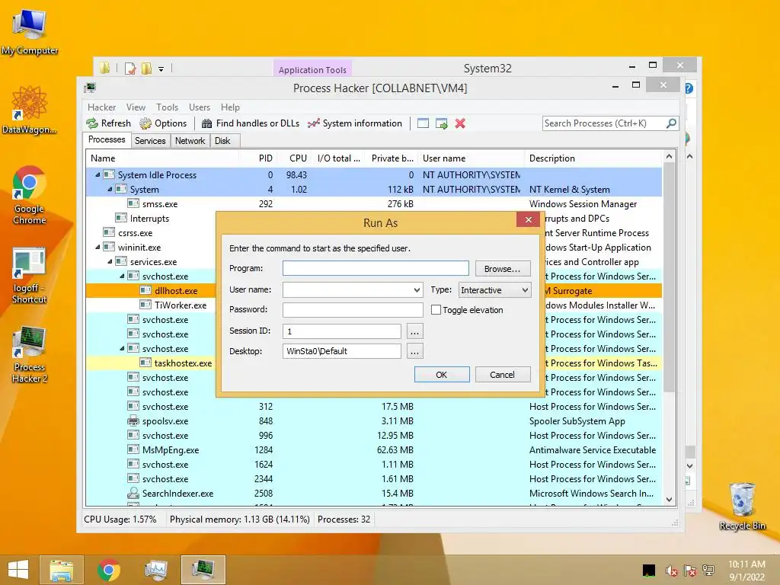Click the Desktop ellipsis button
Screen dimensions: 780x585
(x=414, y=351)
